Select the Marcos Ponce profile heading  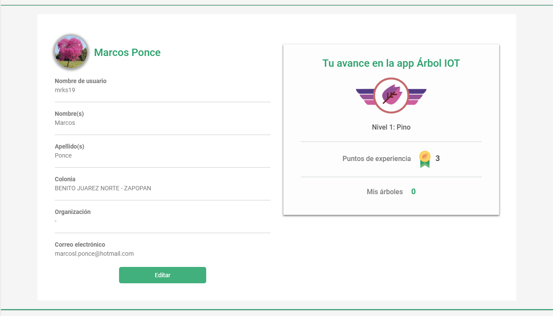point(127,53)
